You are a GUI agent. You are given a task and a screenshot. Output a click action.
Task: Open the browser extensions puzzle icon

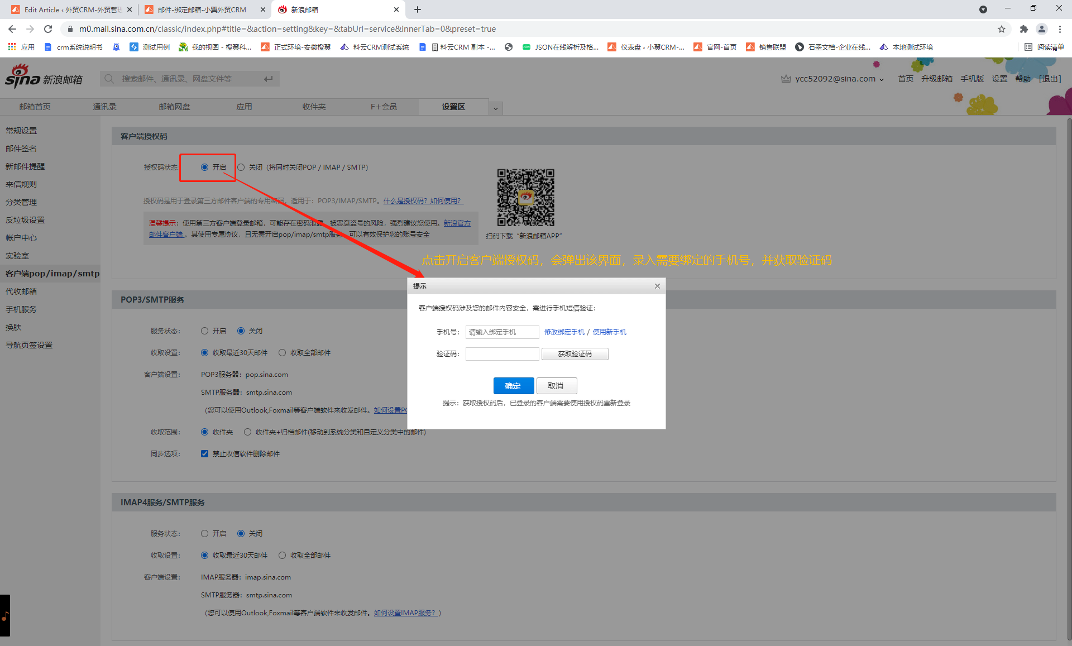(x=1023, y=29)
